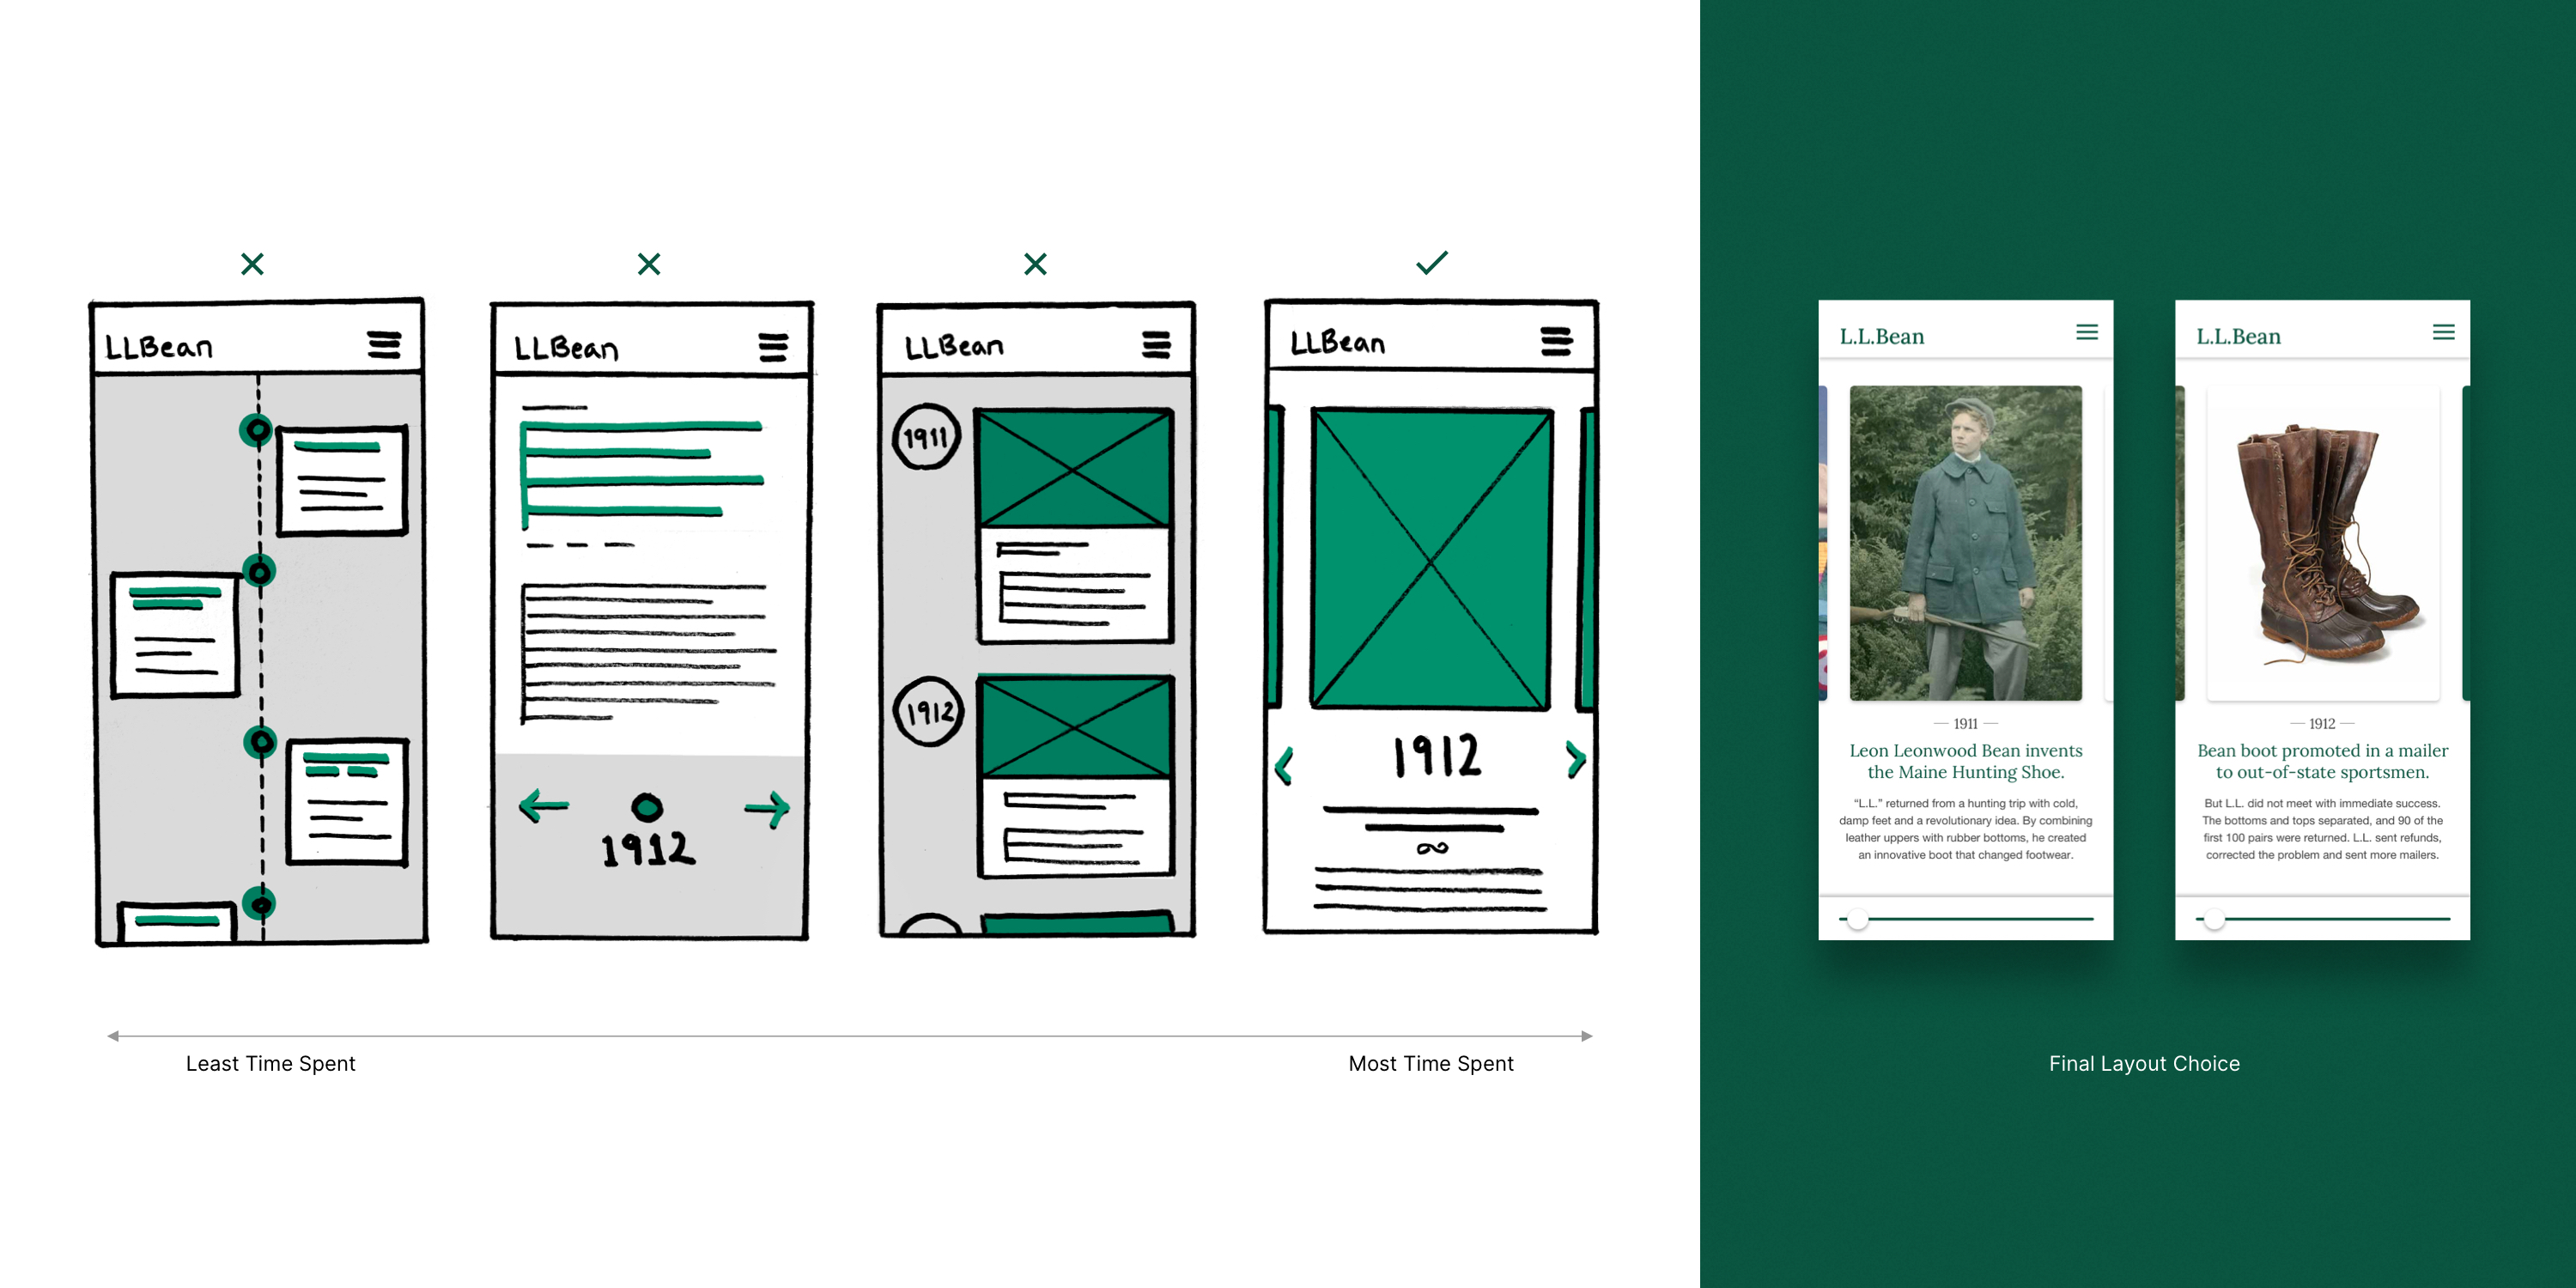Click the X rejection icon on first wireframe

tap(256, 264)
